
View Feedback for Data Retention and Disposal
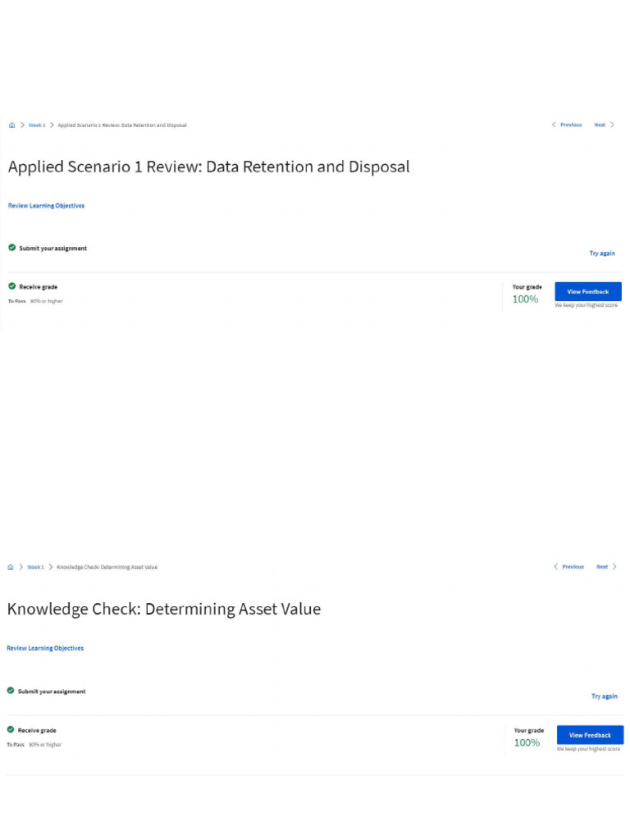pyautogui.click(x=588, y=292)
